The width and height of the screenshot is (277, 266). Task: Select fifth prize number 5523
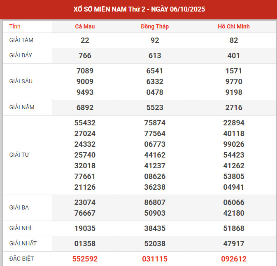[155, 108]
